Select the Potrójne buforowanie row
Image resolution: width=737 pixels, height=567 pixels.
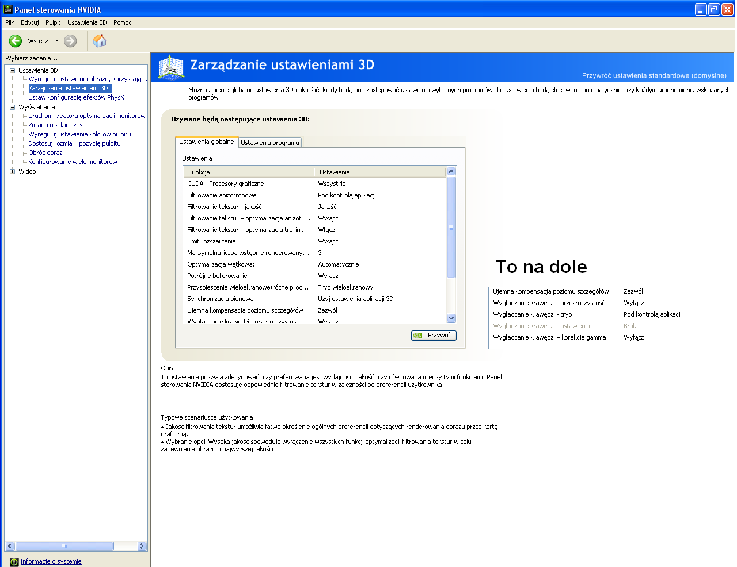pyautogui.click(x=314, y=276)
